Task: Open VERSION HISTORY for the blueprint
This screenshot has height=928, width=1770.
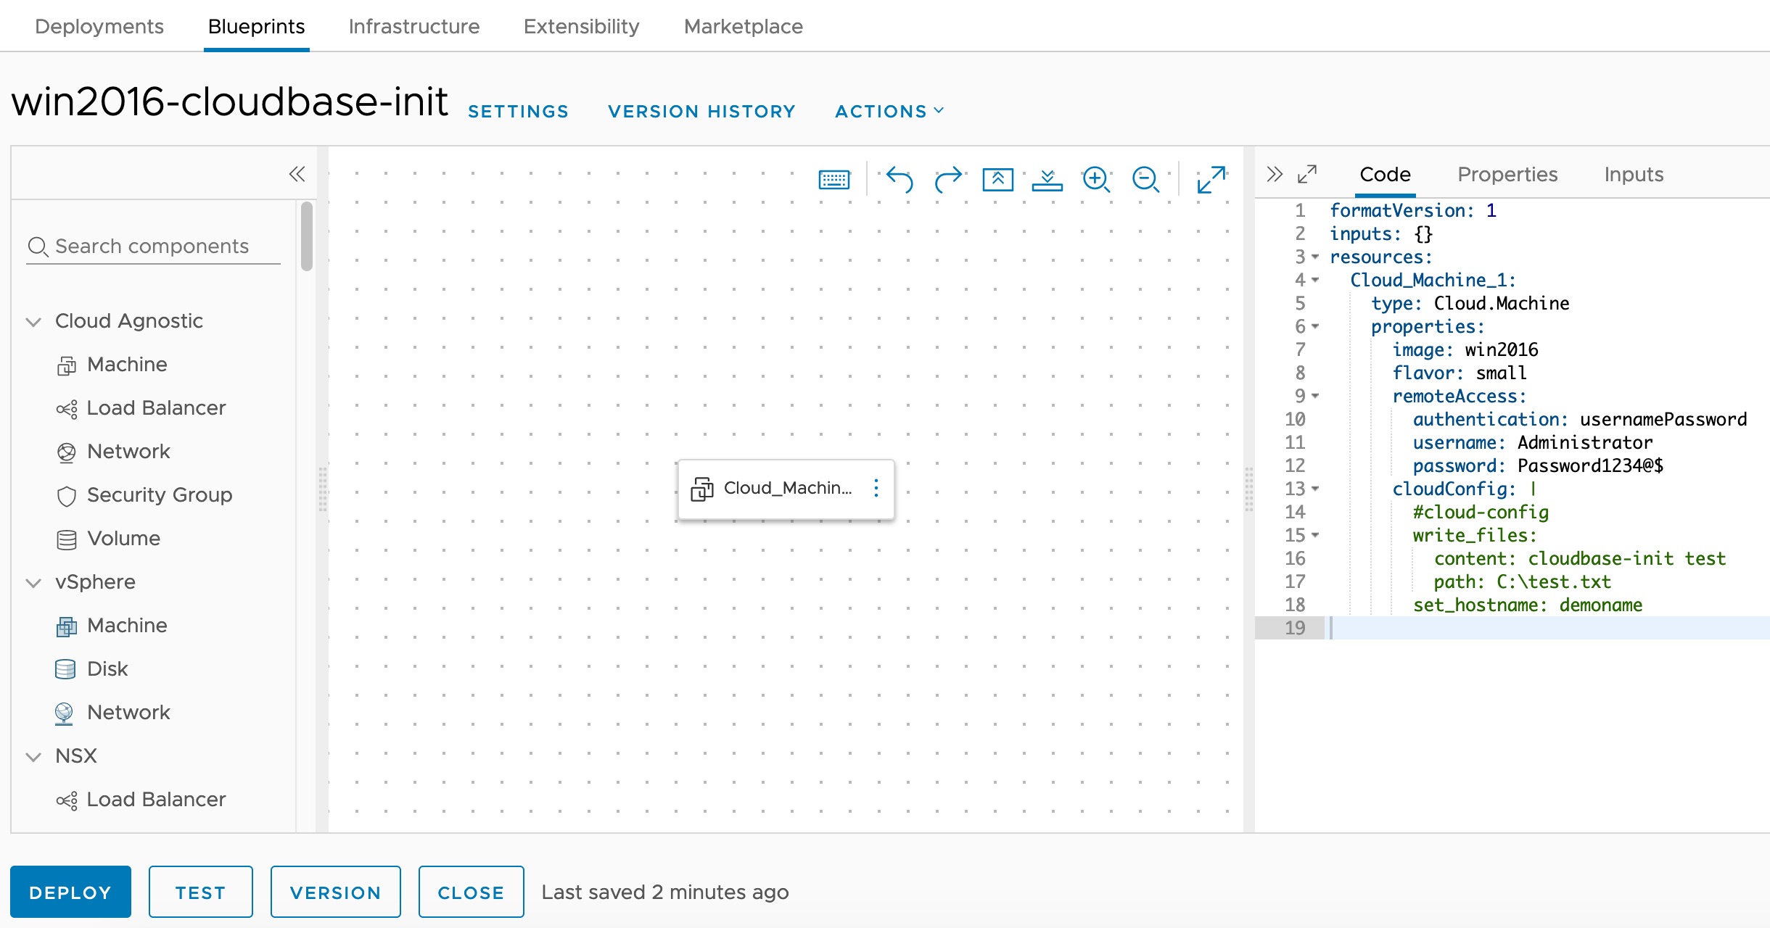Action: click(x=701, y=111)
